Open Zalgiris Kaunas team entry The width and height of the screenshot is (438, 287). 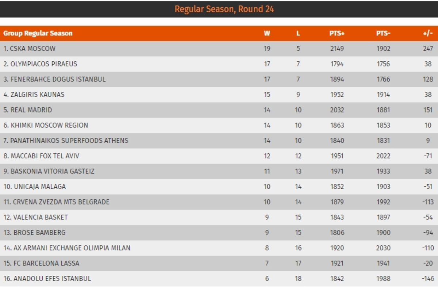tap(34, 95)
